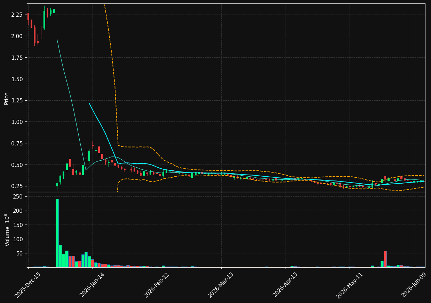Select the 2026-Feb-12 date label
Screen dimensions: 431x303
click(x=156, y=285)
